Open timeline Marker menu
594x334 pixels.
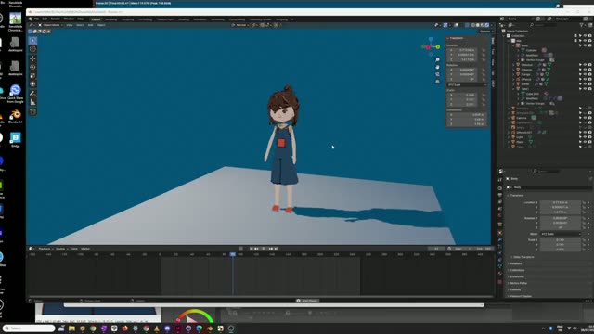click(85, 249)
